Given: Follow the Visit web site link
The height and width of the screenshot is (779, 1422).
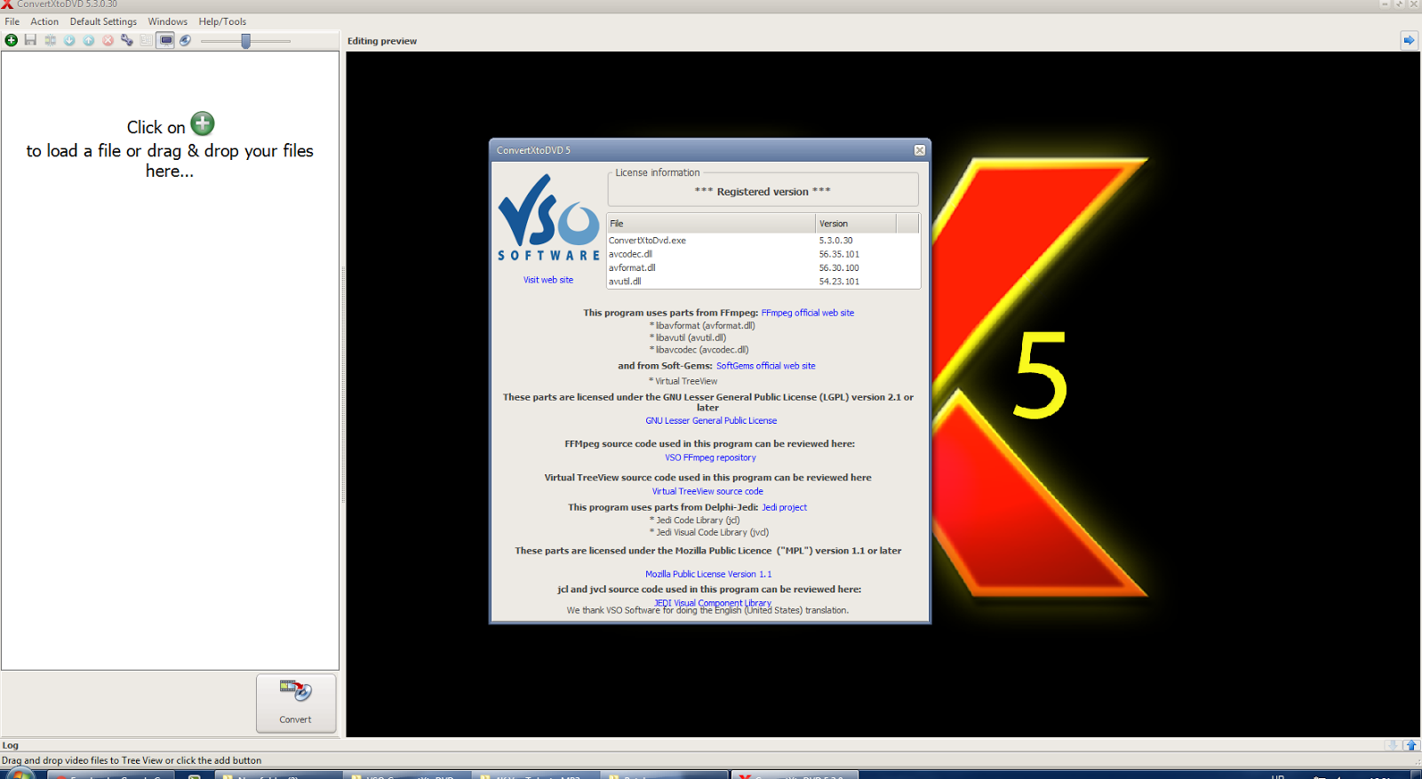Looking at the screenshot, I should point(548,280).
